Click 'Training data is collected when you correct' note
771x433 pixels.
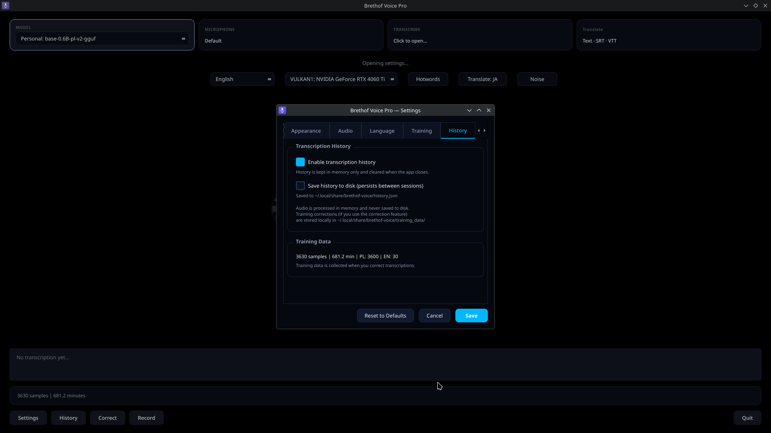355,265
